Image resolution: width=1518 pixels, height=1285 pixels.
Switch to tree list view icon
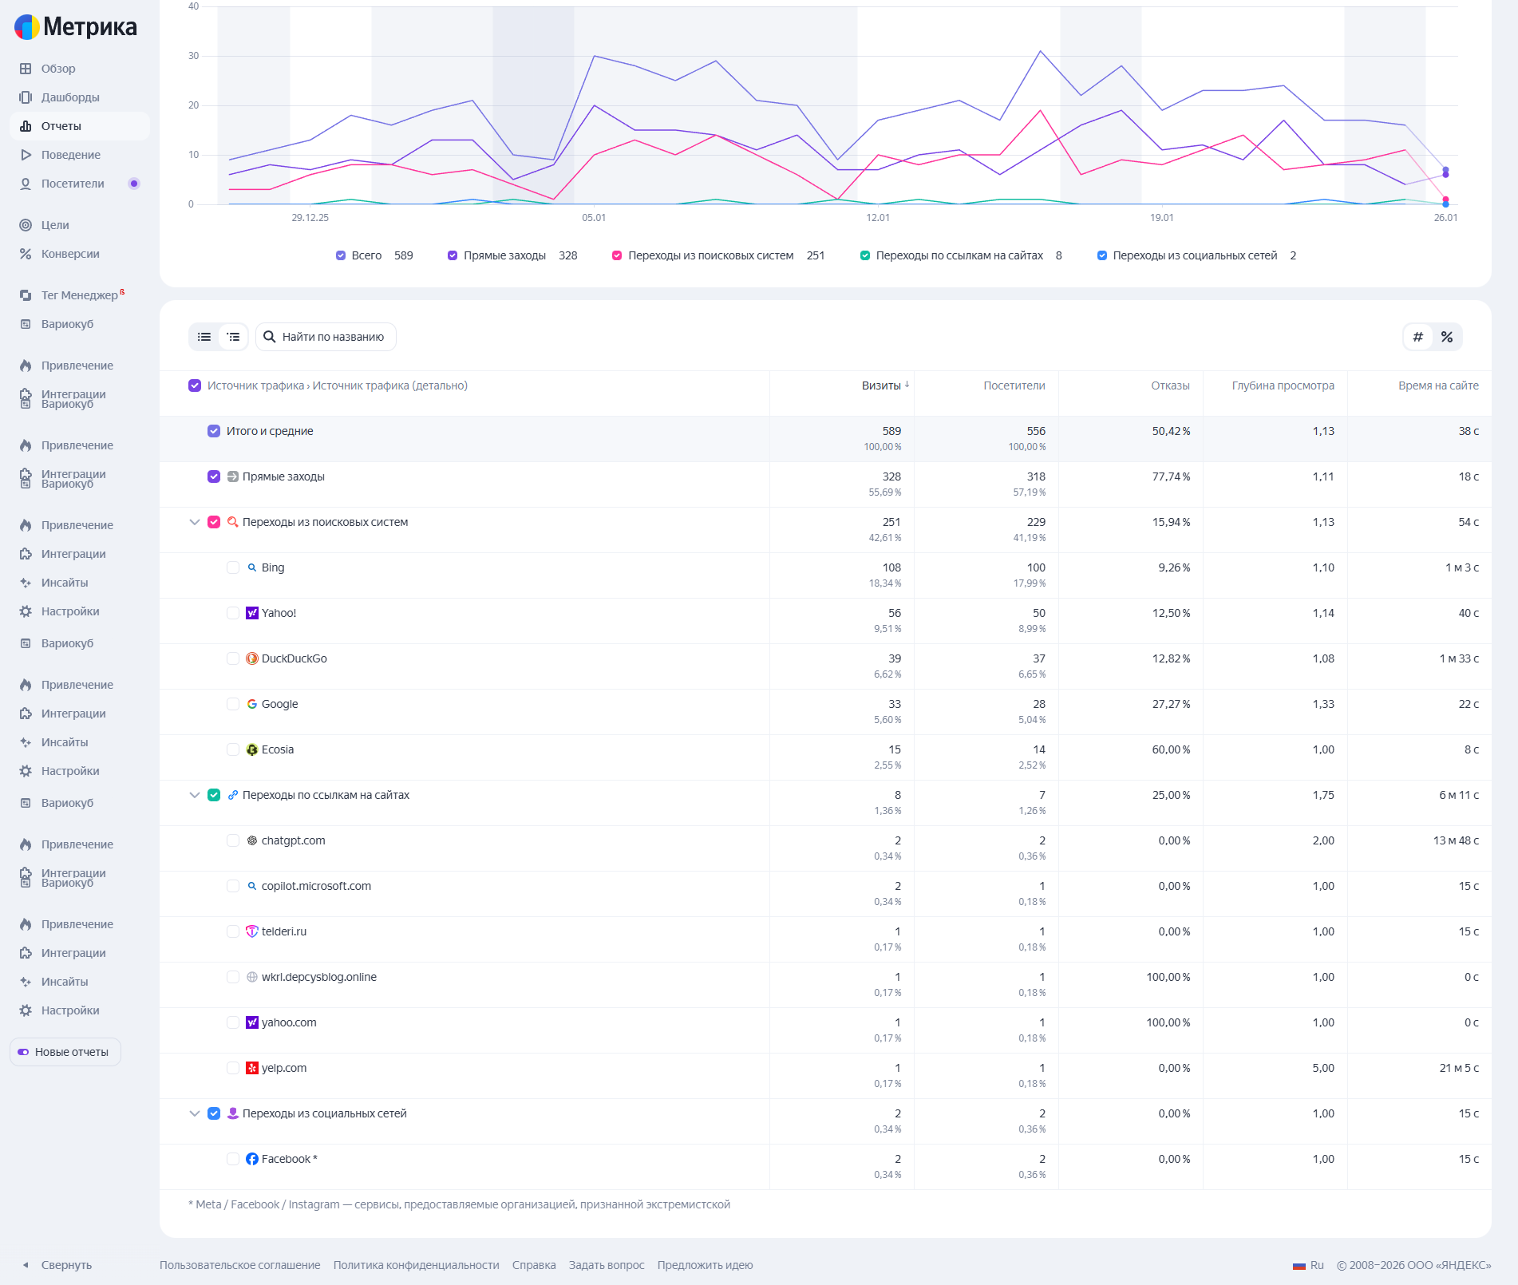click(233, 337)
